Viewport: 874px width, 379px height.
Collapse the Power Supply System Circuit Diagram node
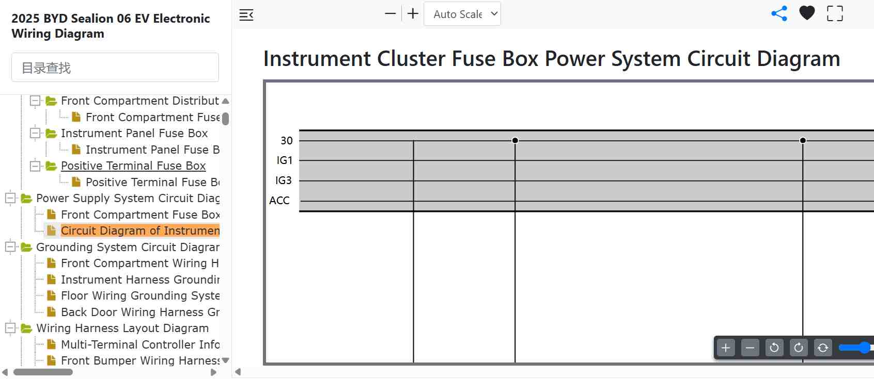pos(10,198)
